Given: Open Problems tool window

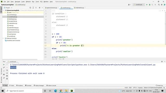Looking at the screenshot, I should point(20,86).
